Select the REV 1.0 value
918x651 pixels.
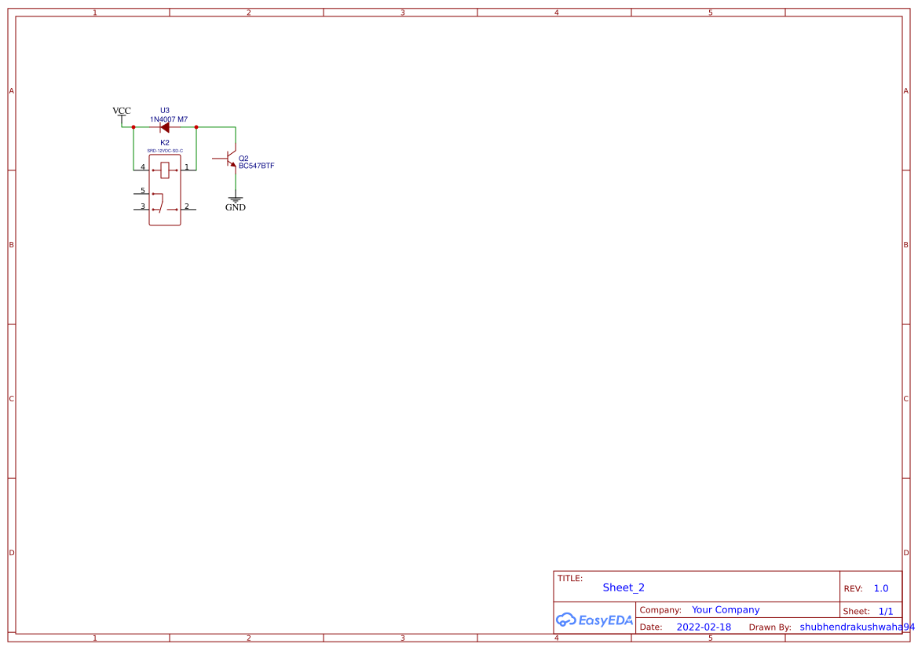[880, 587]
